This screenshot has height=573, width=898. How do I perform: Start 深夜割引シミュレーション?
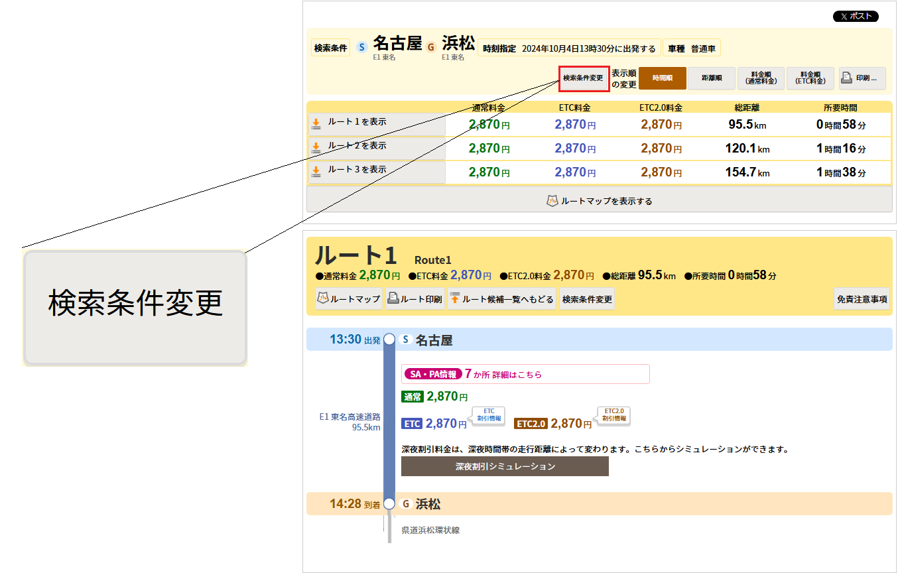(505, 466)
